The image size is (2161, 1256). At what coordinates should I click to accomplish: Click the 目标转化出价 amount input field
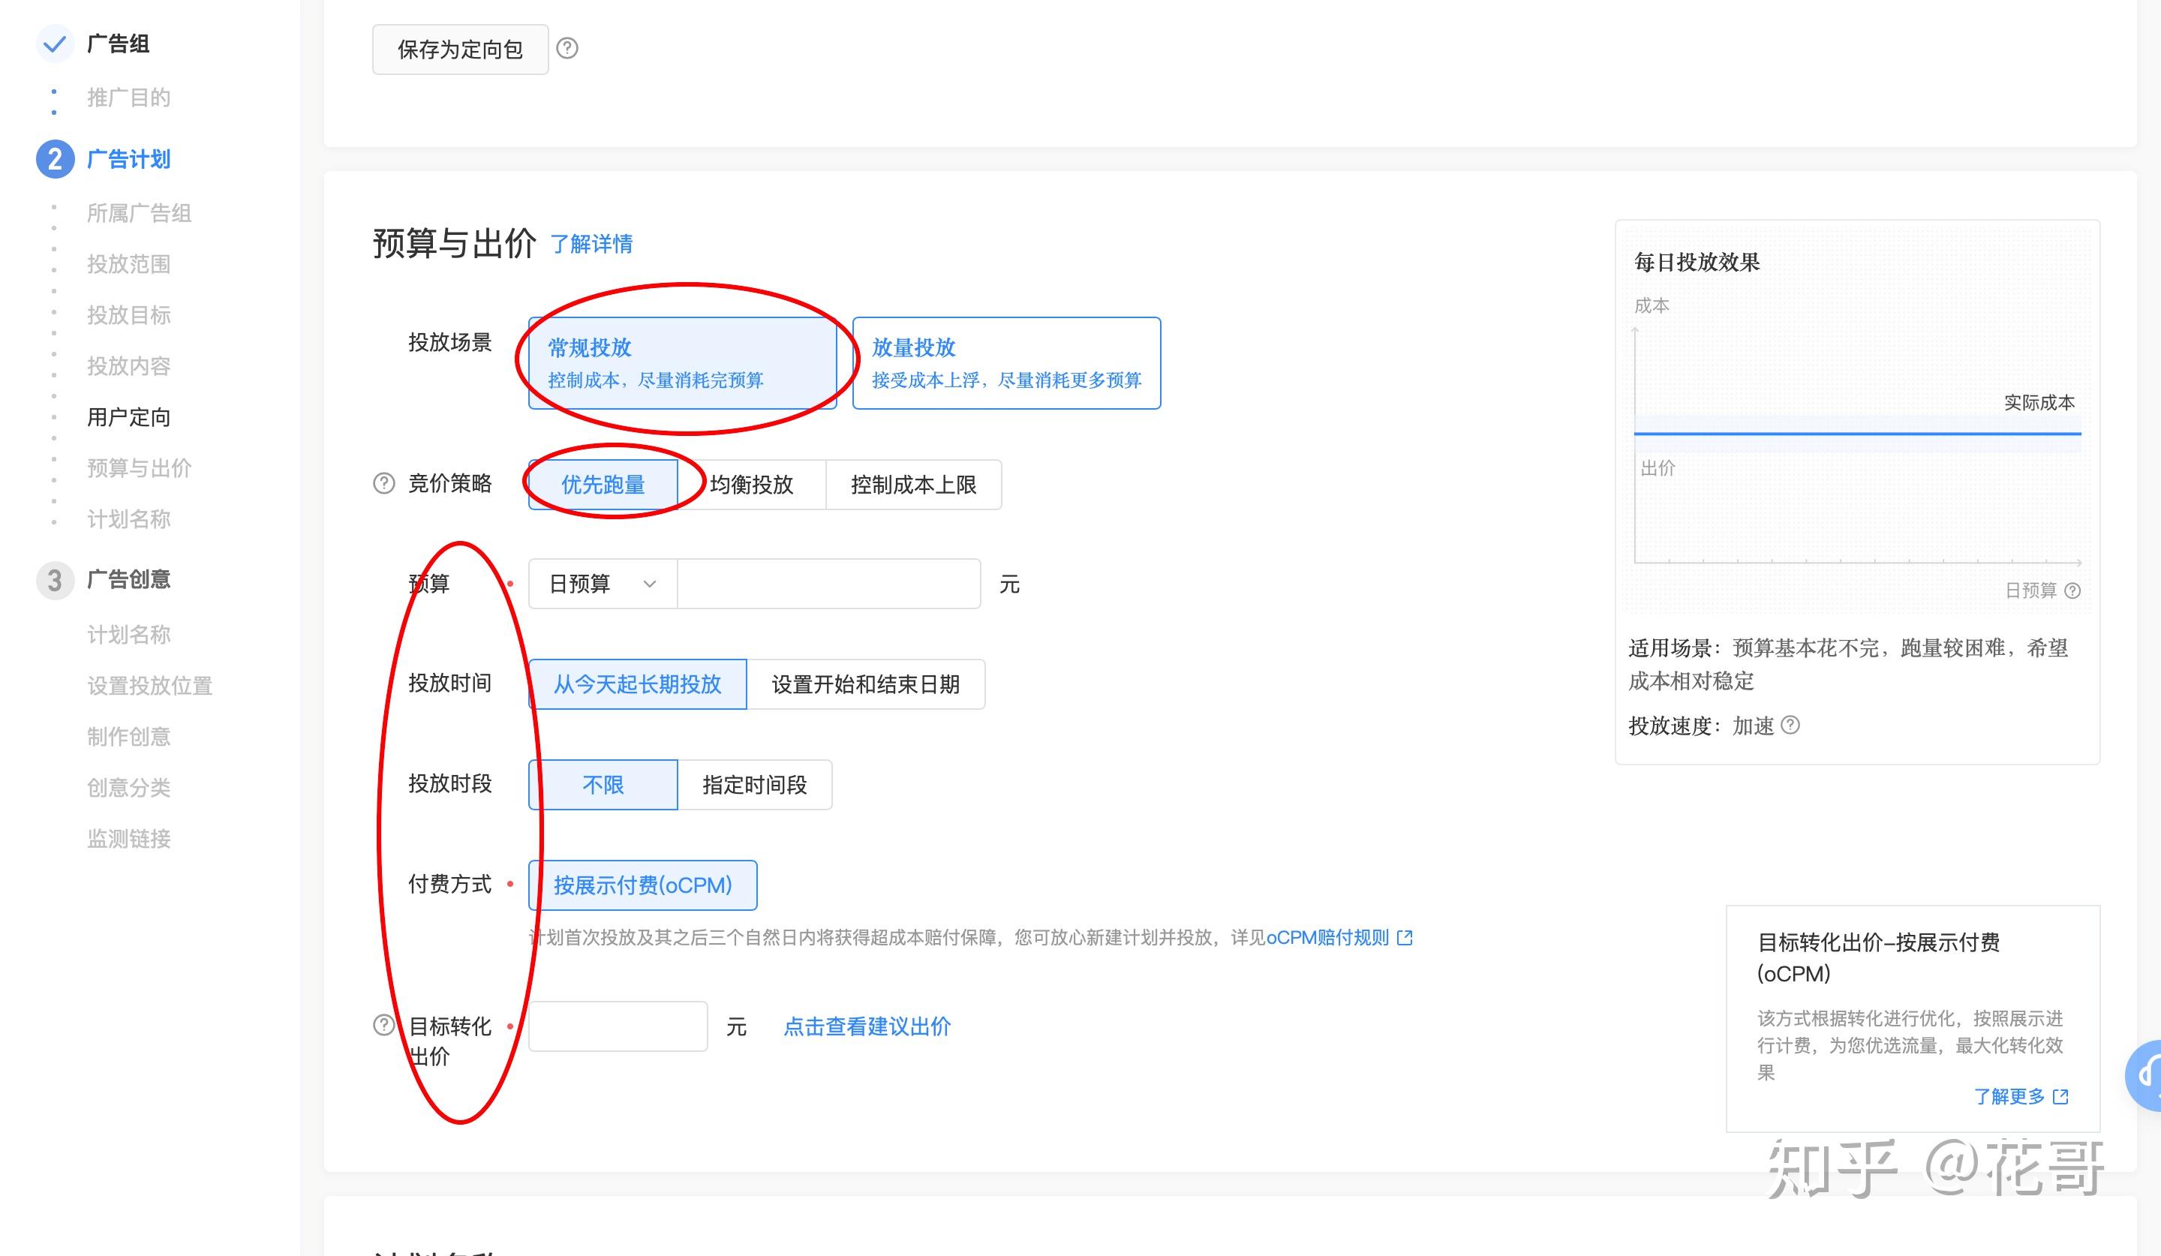tap(618, 1026)
